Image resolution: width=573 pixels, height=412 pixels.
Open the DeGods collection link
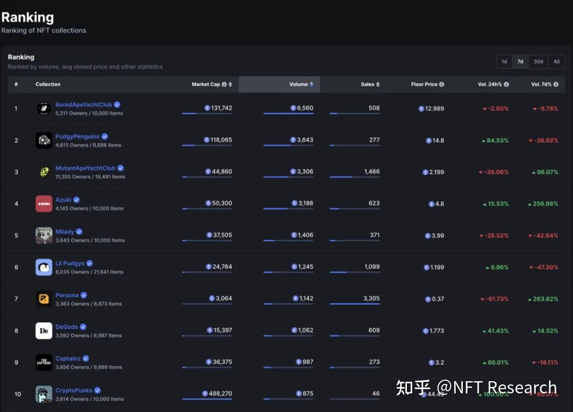click(x=66, y=327)
